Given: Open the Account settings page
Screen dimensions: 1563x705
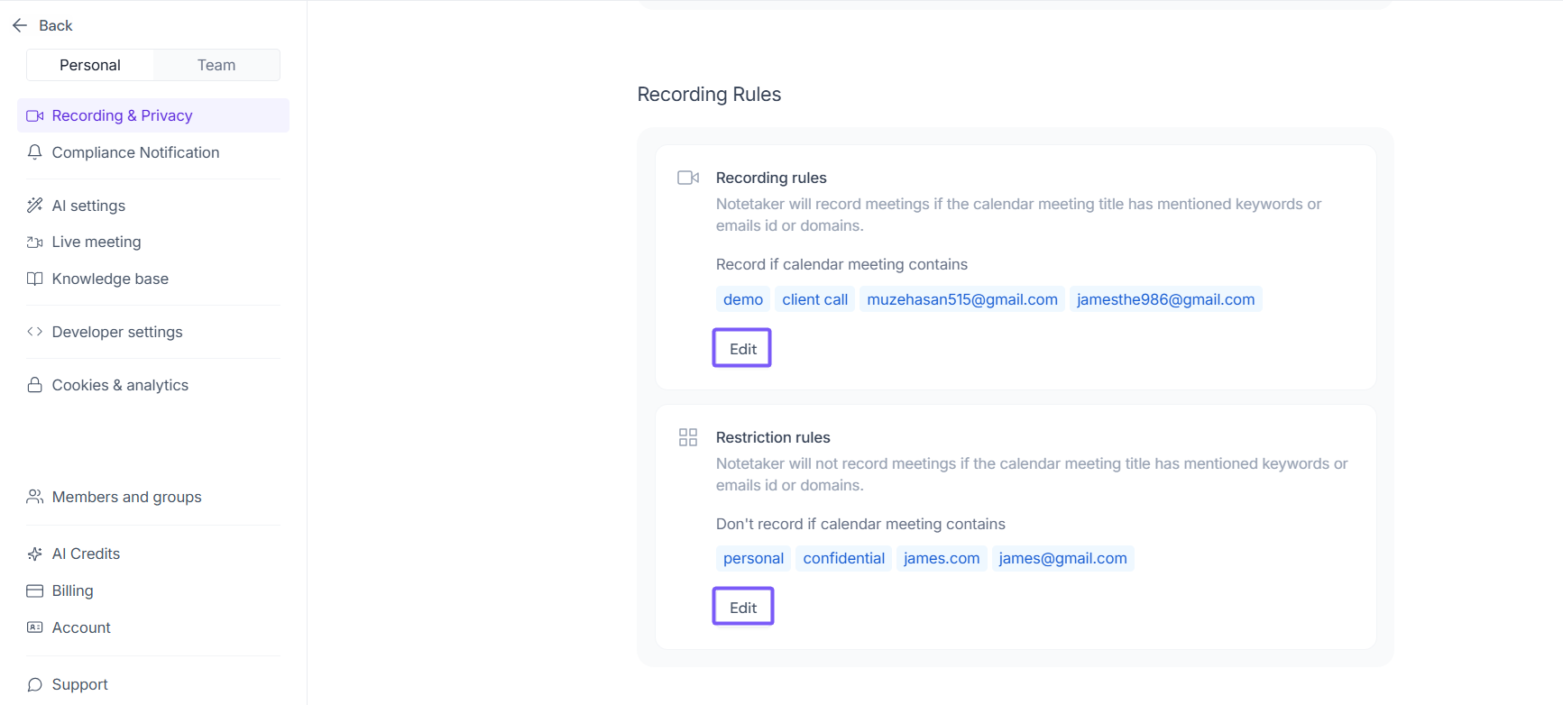Looking at the screenshot, I should click(81, 627).
